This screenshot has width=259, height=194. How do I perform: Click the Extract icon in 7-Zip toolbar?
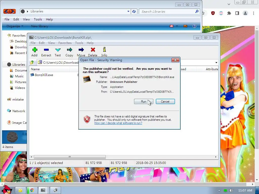[46, 50]
